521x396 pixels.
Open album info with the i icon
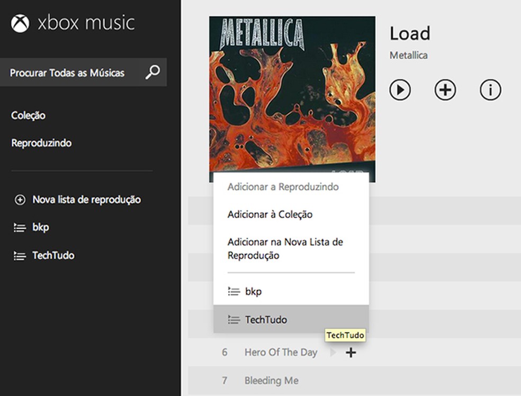pyautogui.click(x=490, y=89)
